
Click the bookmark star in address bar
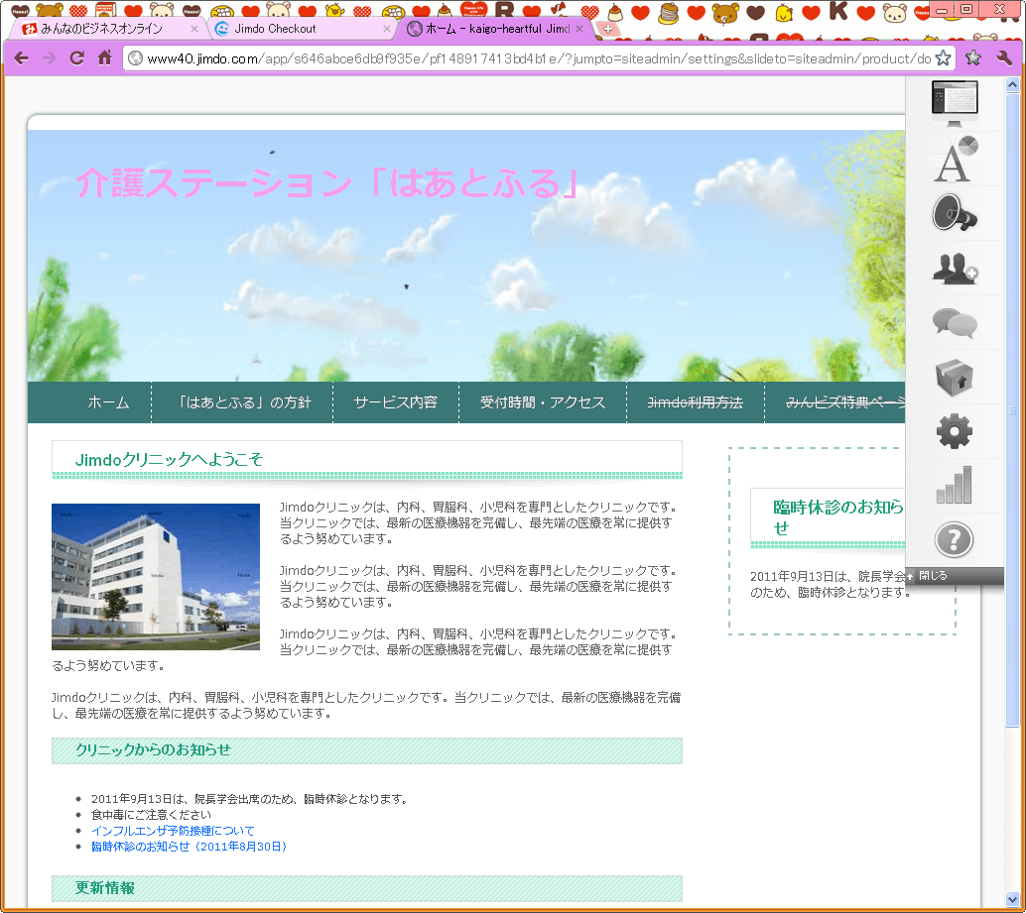[x=942, y=58]
